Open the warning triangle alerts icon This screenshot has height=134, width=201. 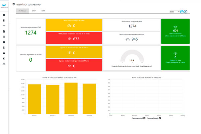tap(4, 53)
